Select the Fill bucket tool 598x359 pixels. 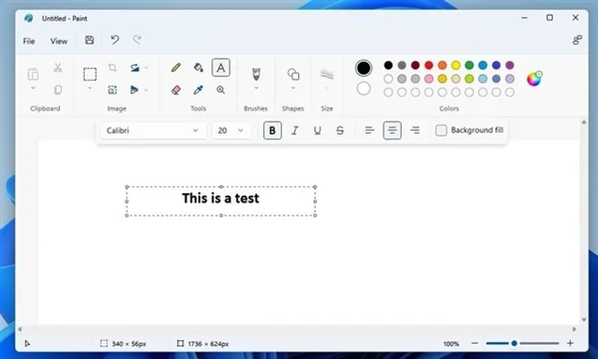tap(198, 68)
